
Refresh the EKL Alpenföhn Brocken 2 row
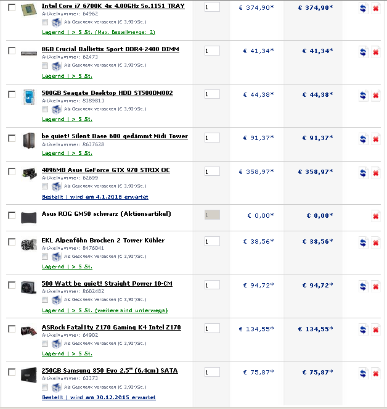[364, 242]
